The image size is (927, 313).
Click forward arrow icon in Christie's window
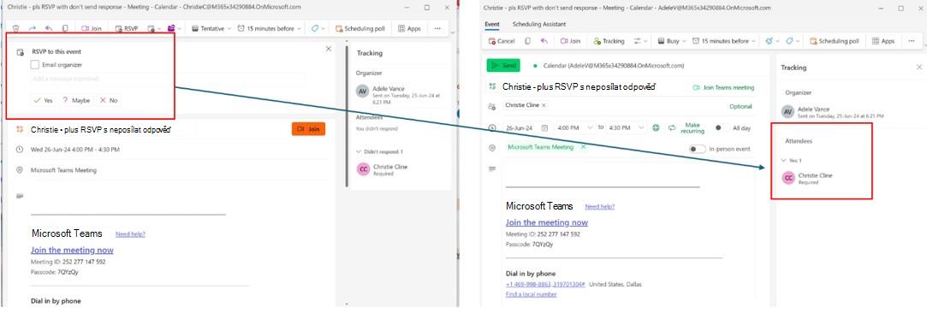coord(33,27)
